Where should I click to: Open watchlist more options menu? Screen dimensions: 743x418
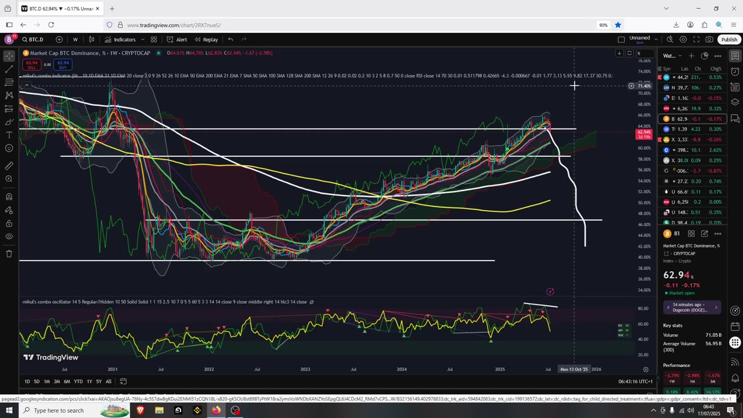[x=717, y=56]
